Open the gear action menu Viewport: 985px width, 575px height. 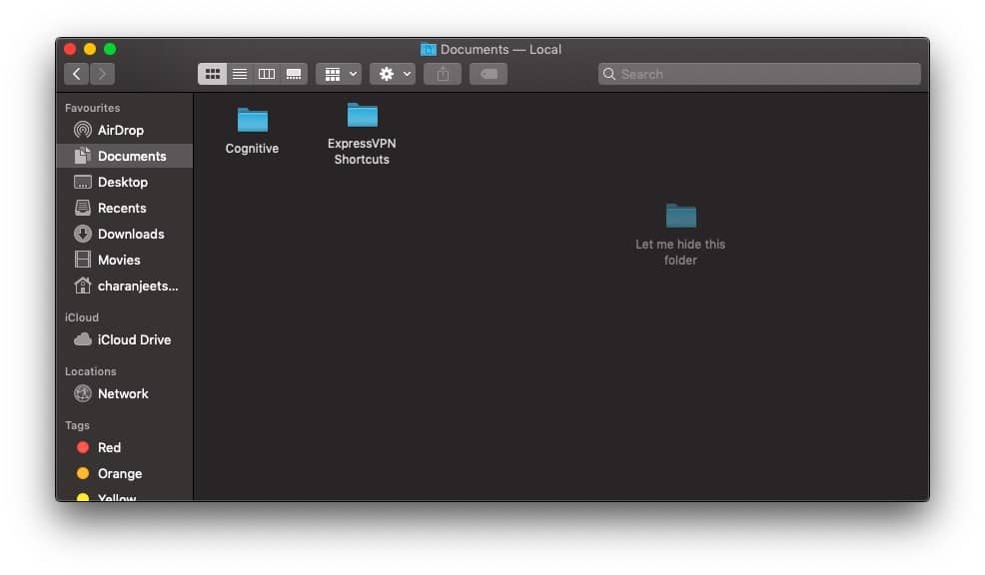[392, 74]
